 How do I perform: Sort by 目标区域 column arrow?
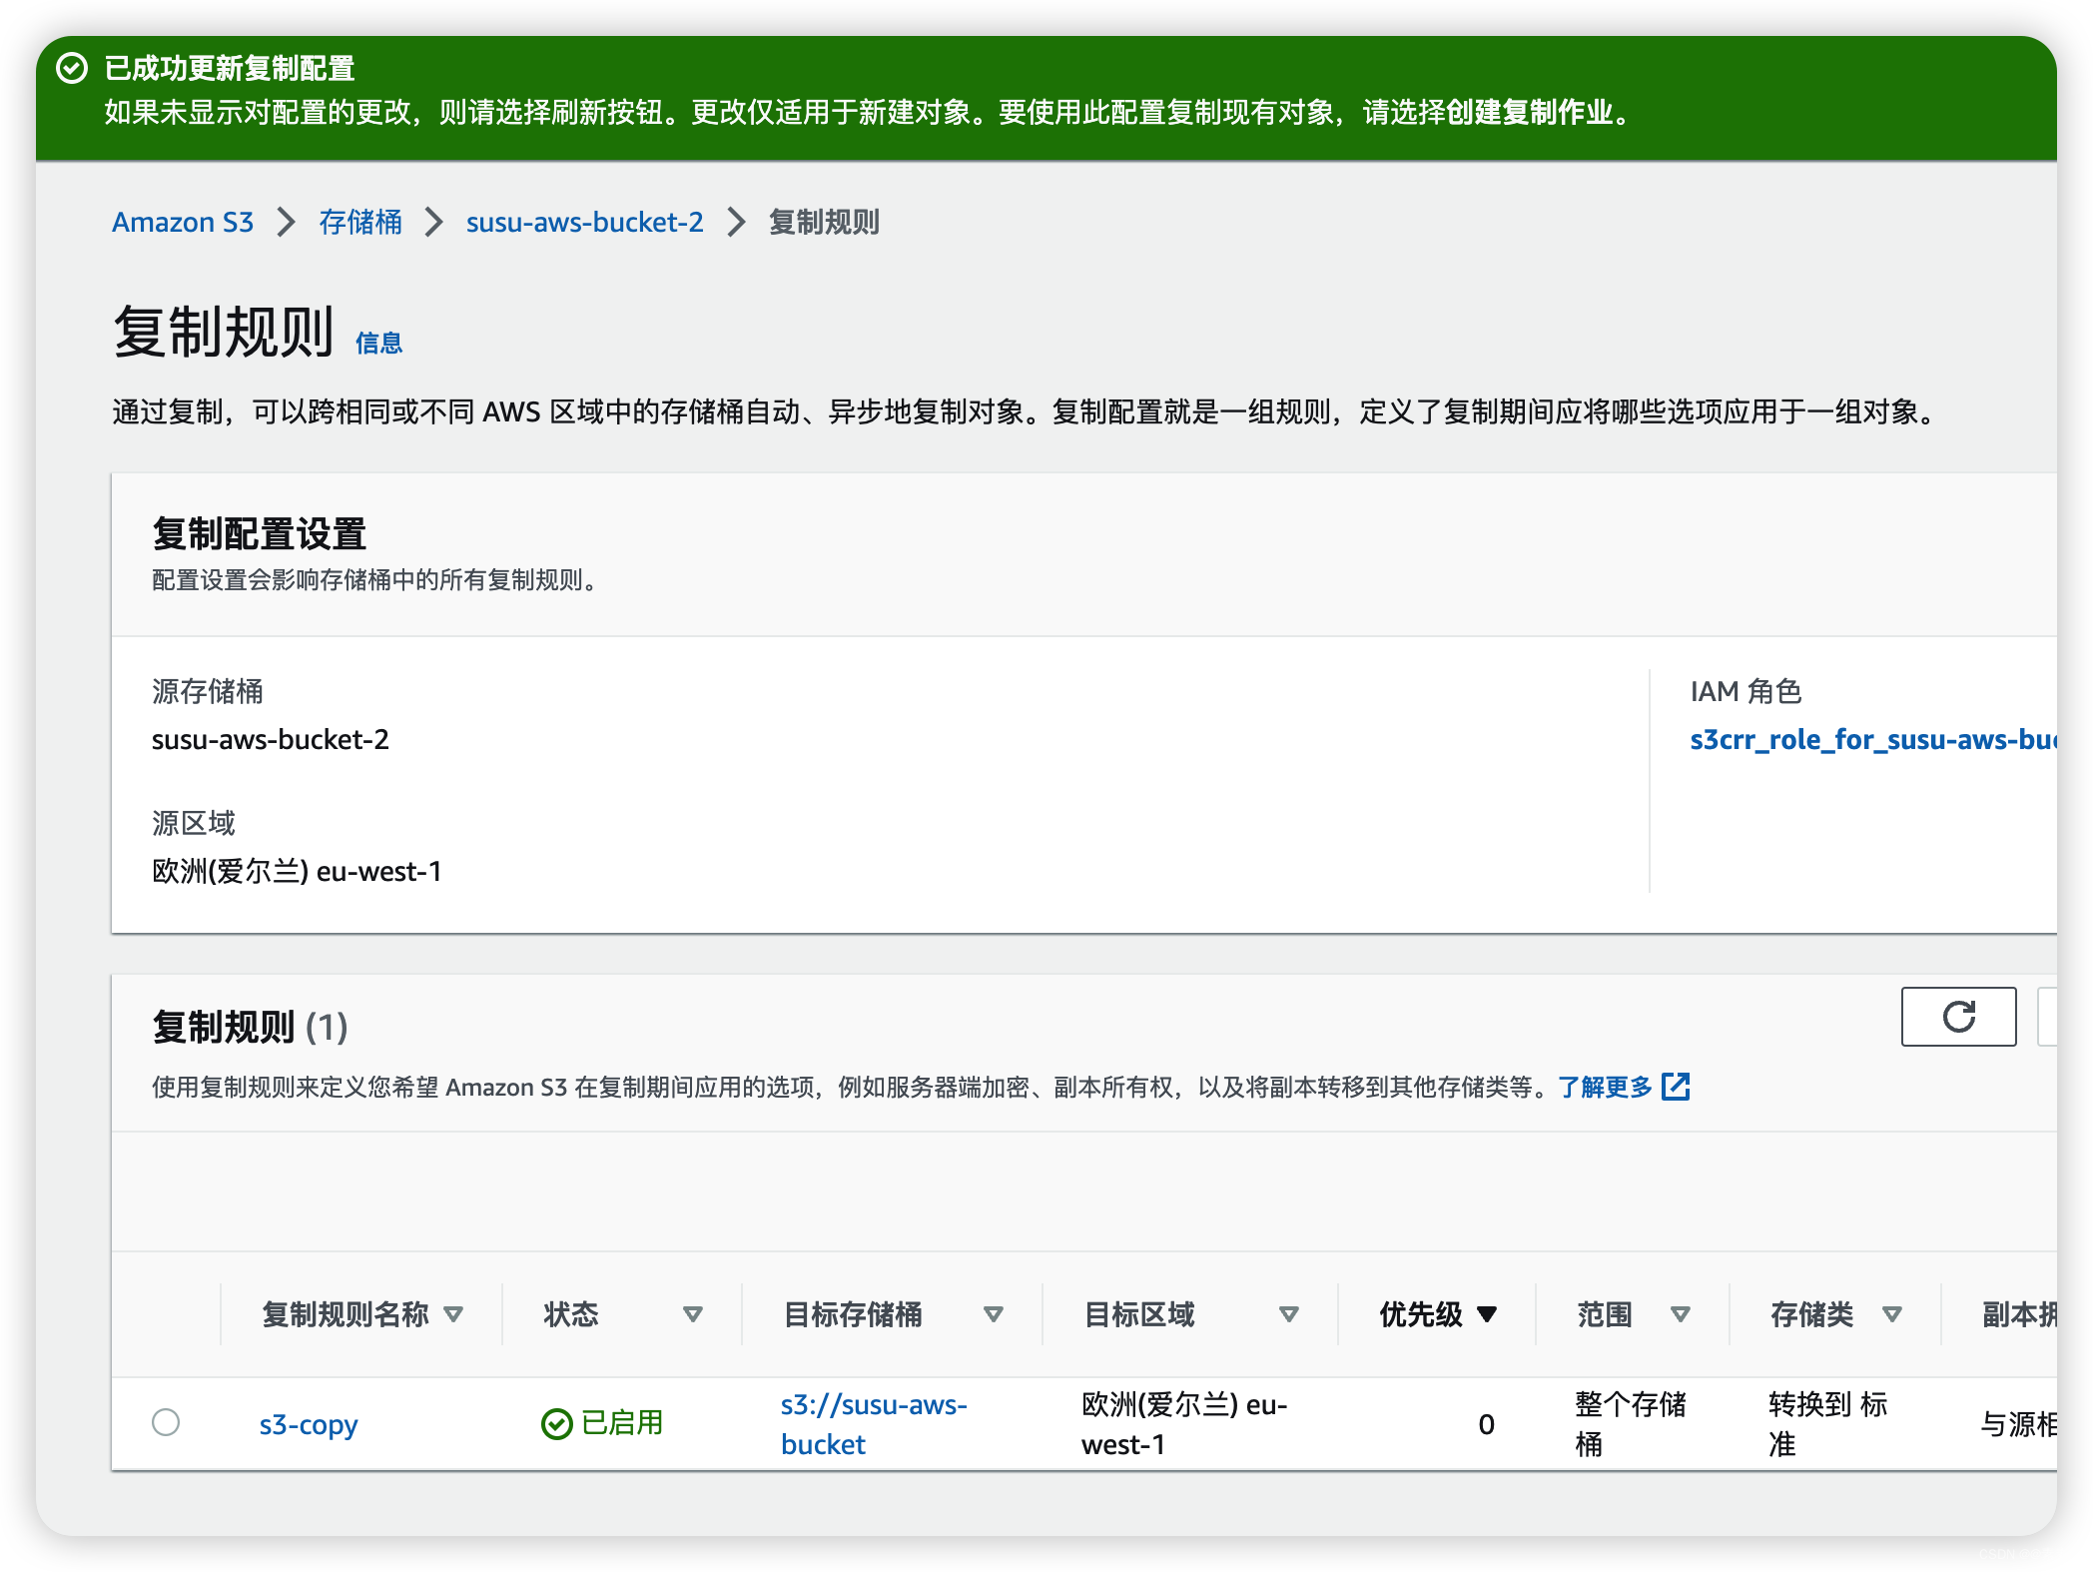(1289, 1314)
